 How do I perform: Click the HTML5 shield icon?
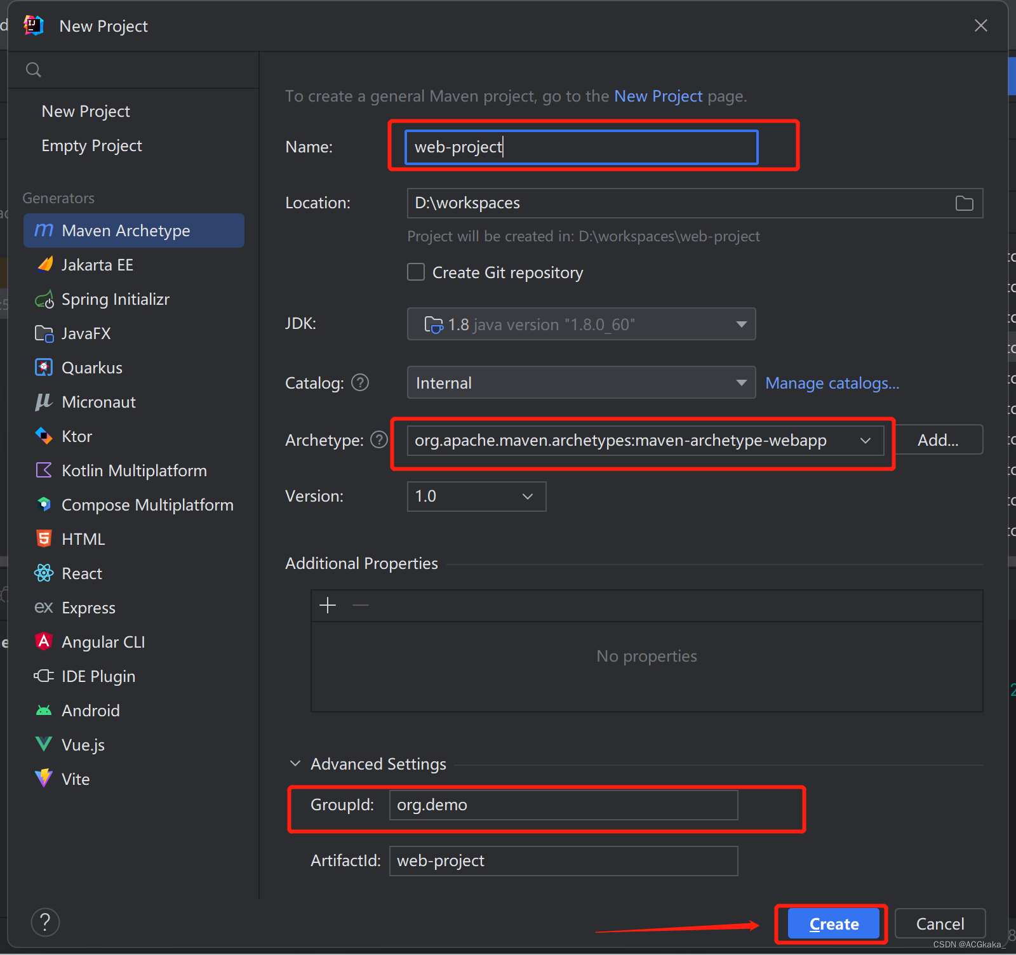click(x=44, y=538)
